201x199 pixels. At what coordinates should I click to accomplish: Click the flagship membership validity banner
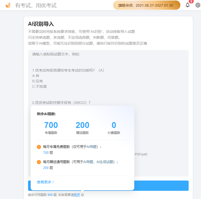click(x=147, y=5)
